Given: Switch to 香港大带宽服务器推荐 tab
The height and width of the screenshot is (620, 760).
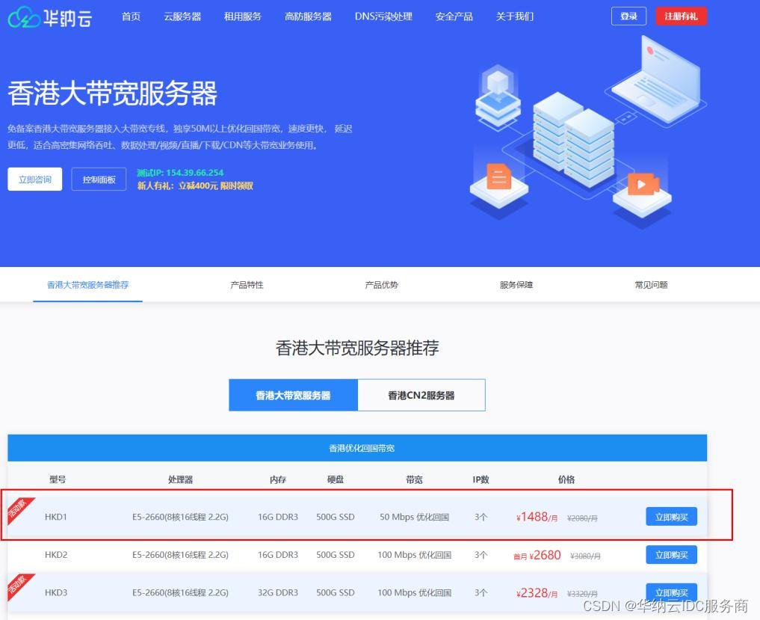Looking at the screenshot, I should coord(87,285).
